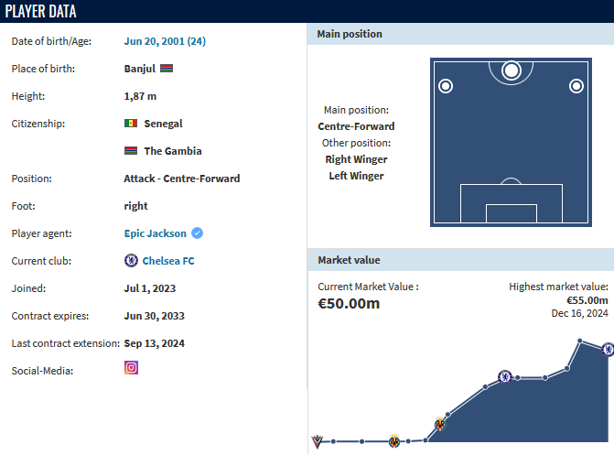614x455 pixels.
Task: Select the right winger marker on pitch
Action: (x=576, y=86)
